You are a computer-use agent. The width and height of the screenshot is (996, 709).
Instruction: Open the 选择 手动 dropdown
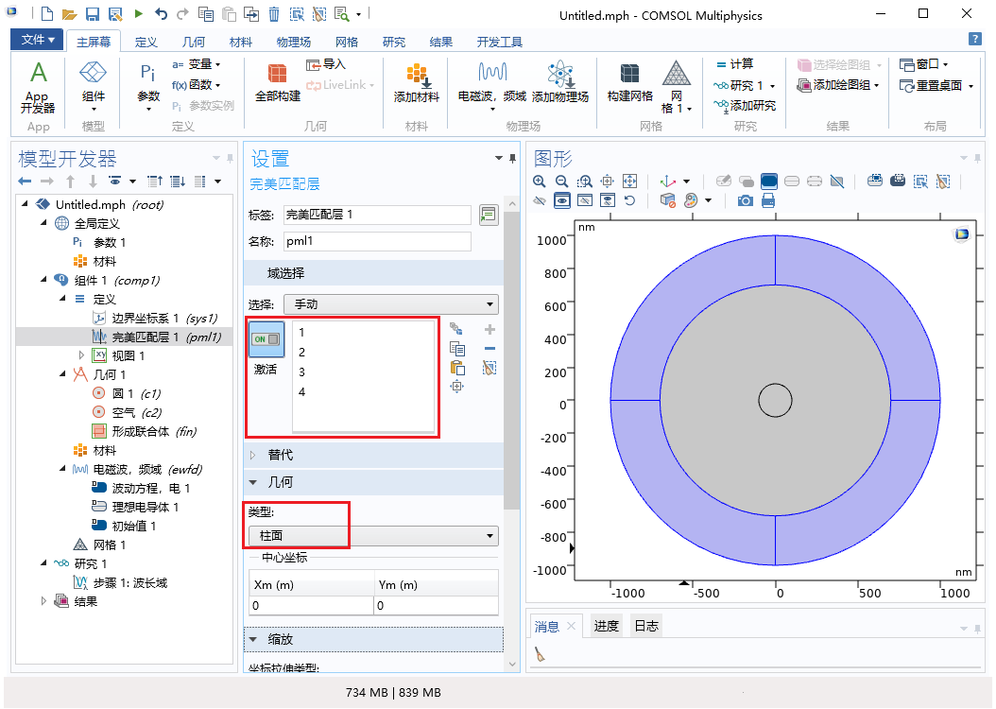click(x=390, y=304)
